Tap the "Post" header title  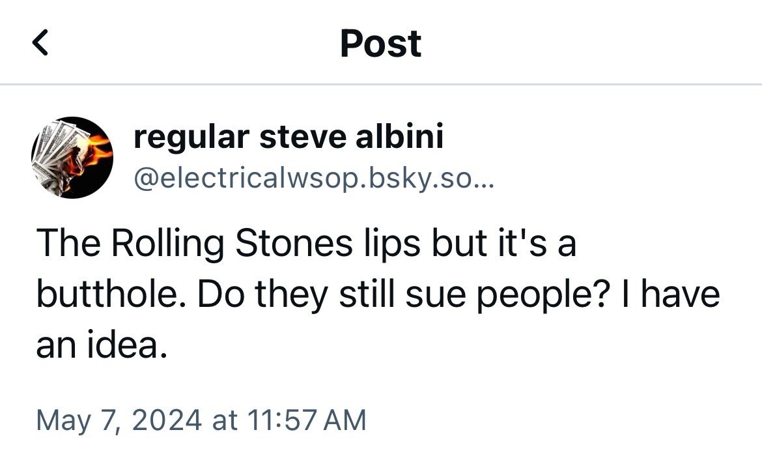[x=381, y=44]
